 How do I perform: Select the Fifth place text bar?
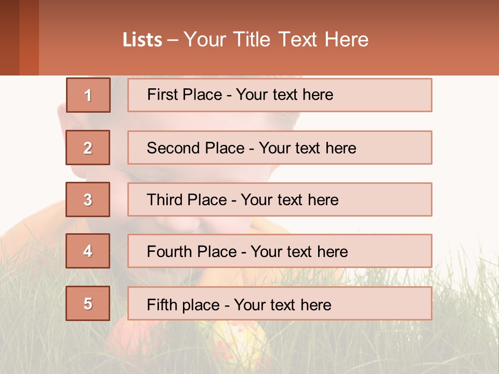(280, 303)
